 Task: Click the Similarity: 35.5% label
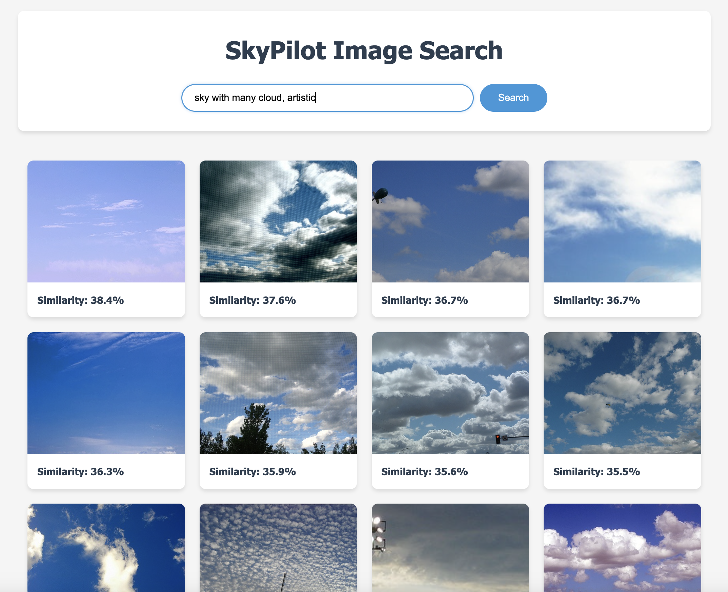(596, 472)
